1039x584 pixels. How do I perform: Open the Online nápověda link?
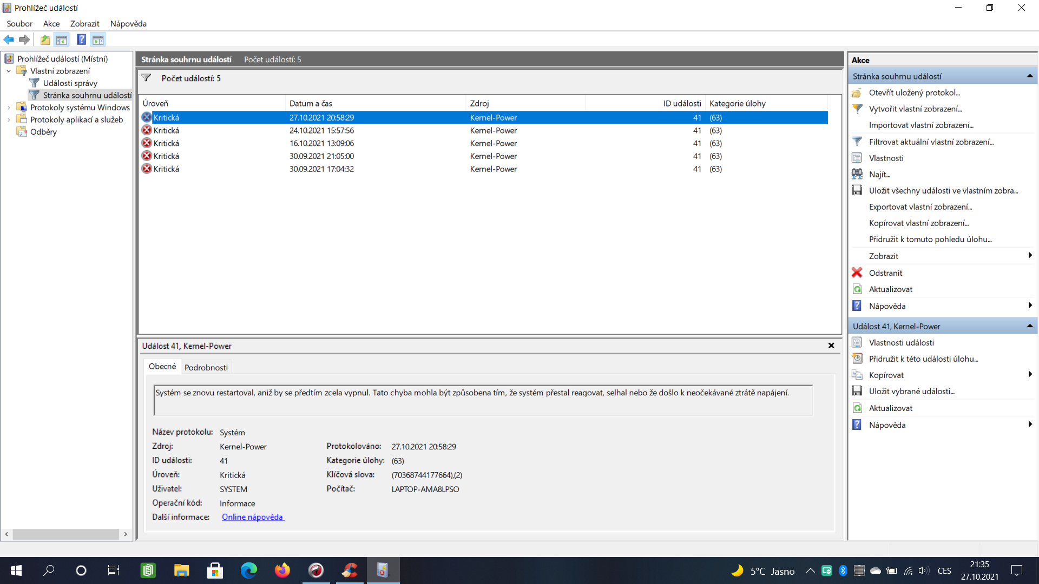252,517
